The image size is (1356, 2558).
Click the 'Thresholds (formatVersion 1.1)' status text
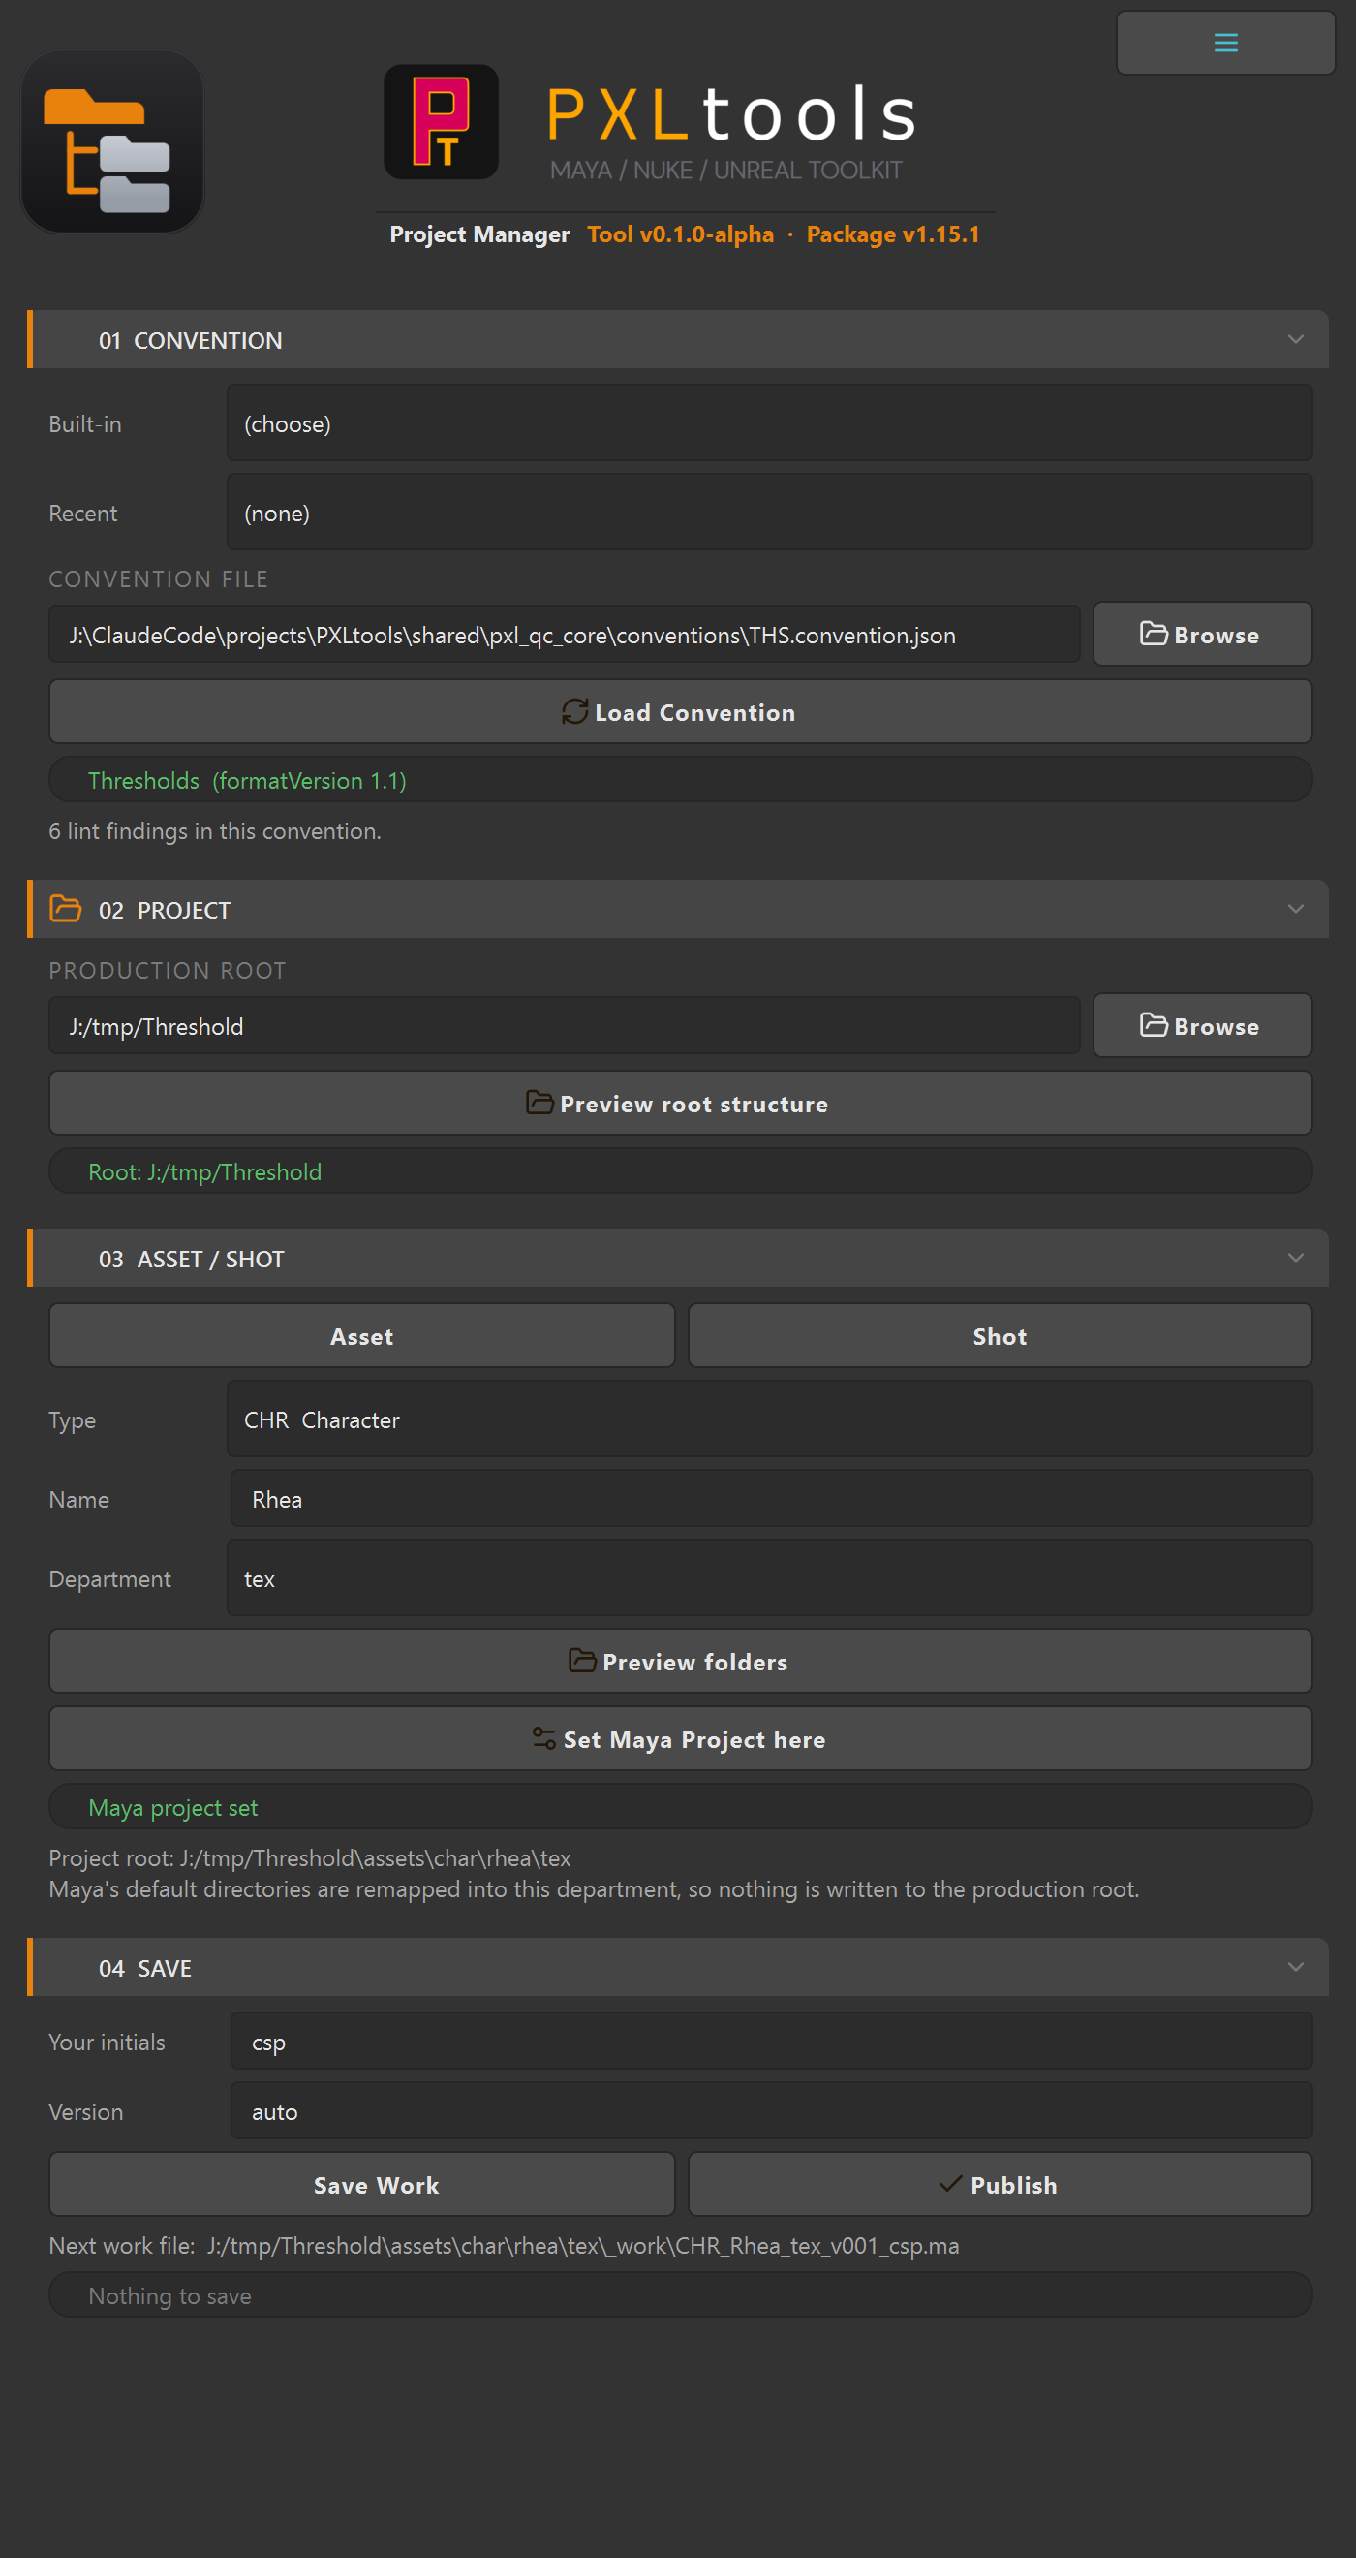pos(247,781)
